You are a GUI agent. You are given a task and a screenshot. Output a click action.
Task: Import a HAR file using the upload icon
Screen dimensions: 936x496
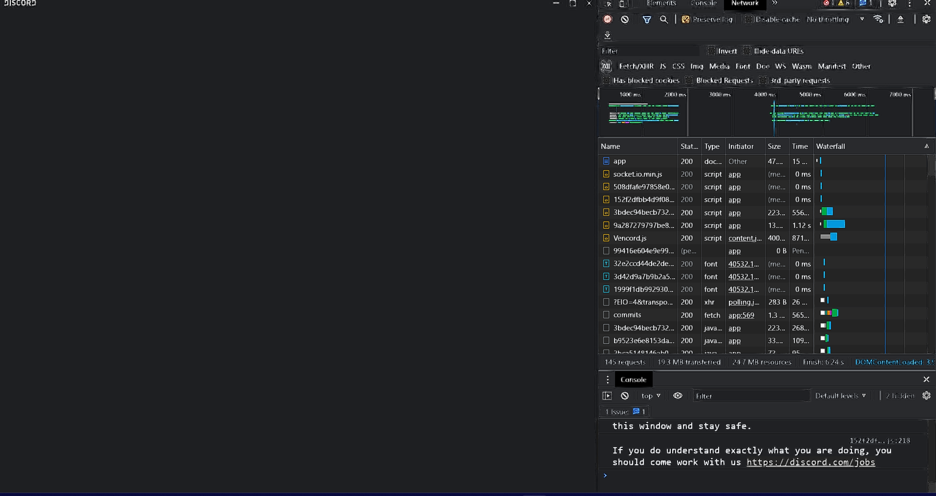point(900,19)
